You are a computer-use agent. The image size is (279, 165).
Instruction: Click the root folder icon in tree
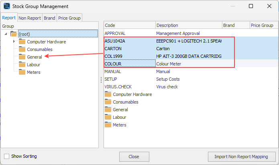pyautogui.click(x=14, y=34)
